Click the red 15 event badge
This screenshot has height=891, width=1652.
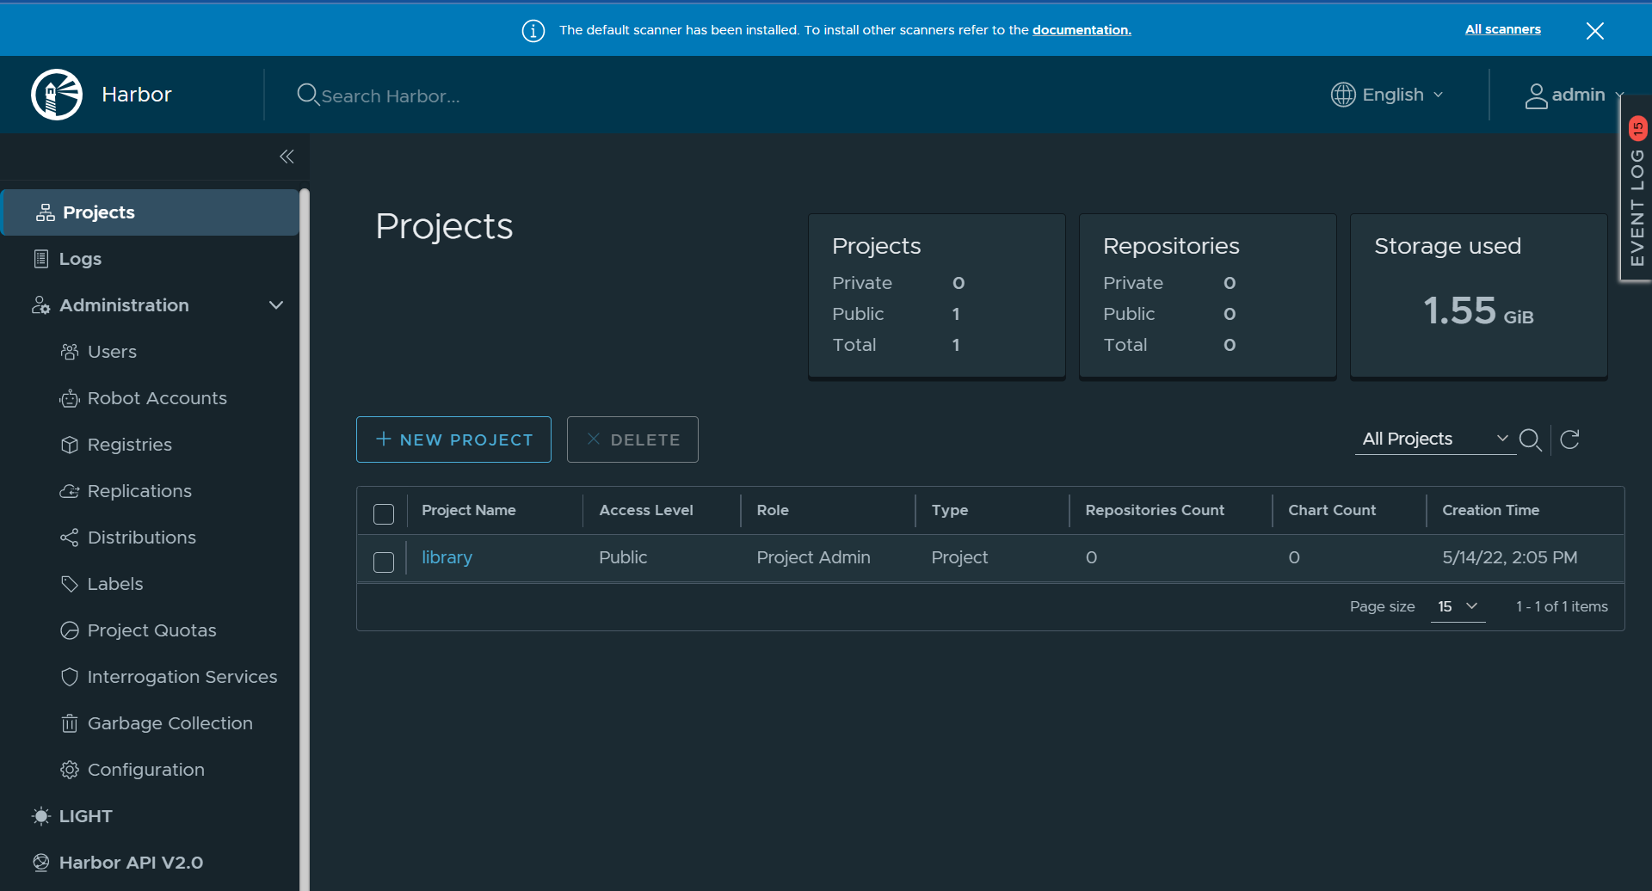(x=1637, y=129)
